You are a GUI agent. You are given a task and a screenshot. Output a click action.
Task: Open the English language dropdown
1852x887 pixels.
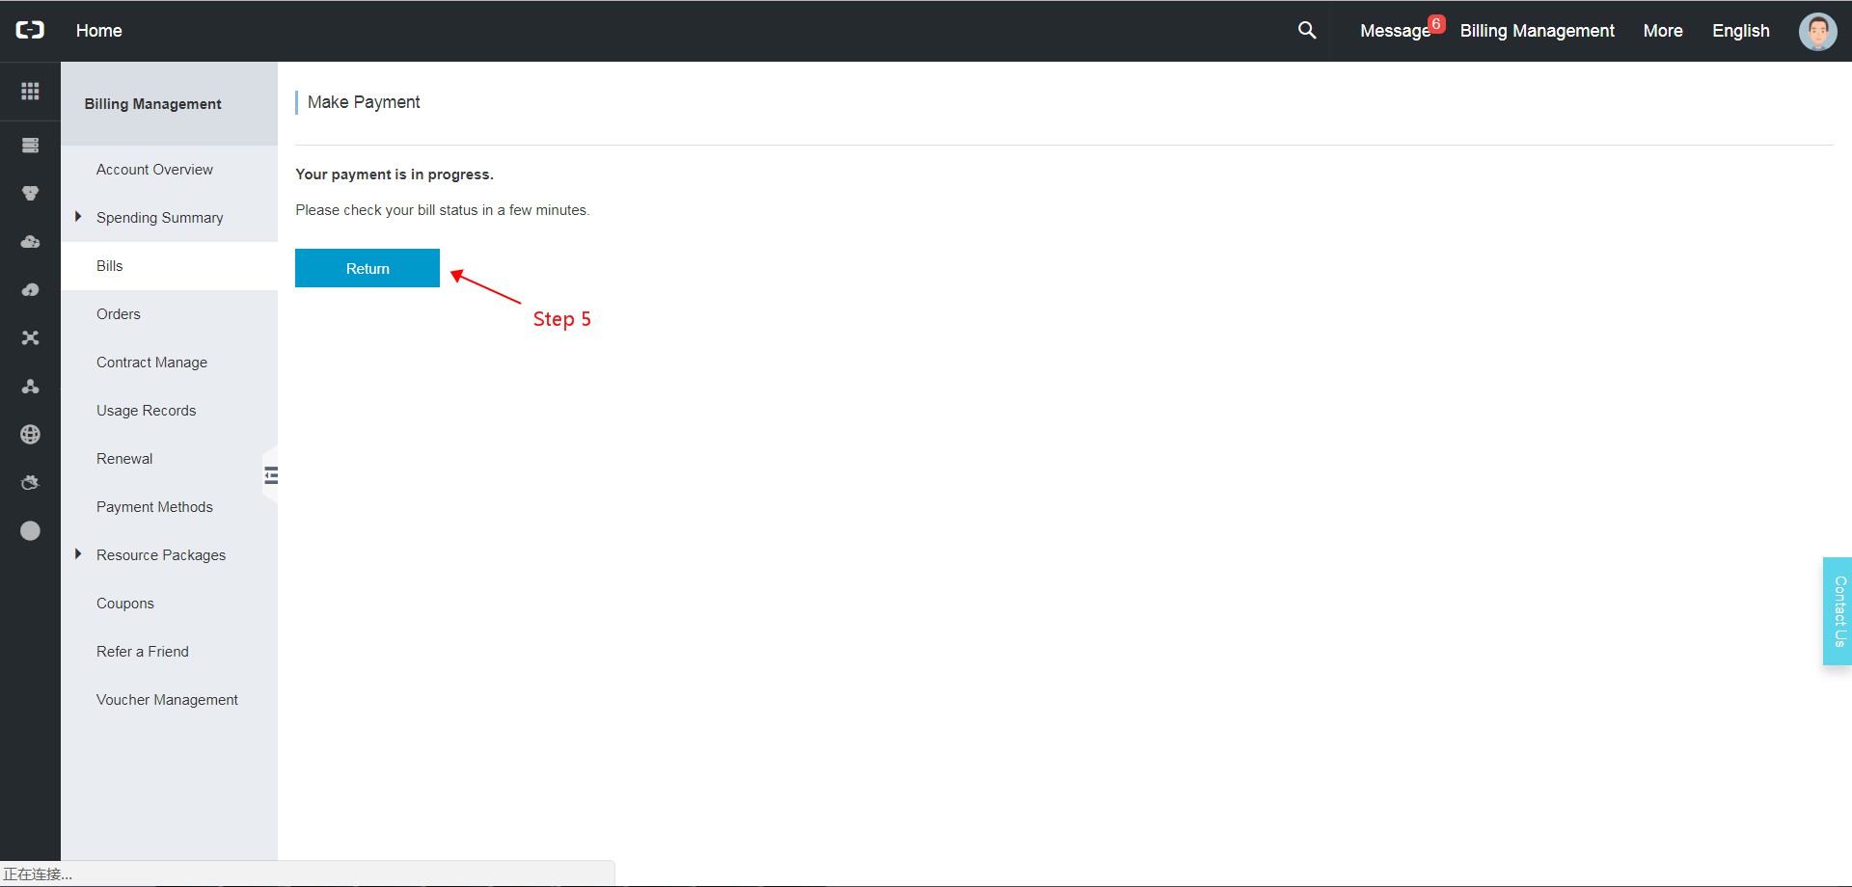tap(1740, 31)
